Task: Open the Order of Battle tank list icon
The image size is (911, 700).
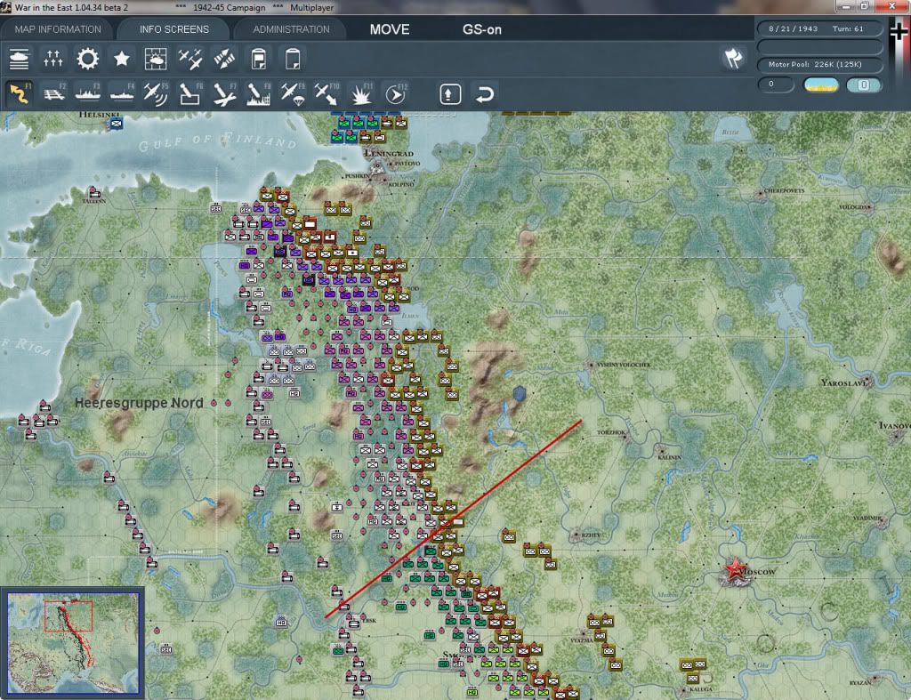Action: 20,60
